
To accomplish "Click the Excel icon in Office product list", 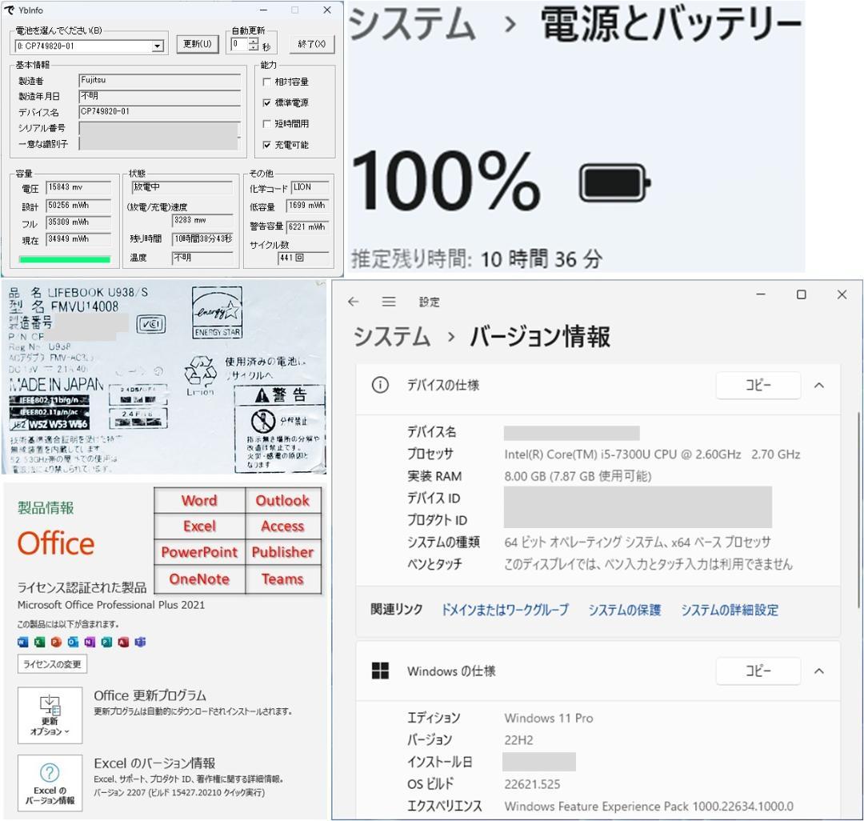I will click(40, 642).
